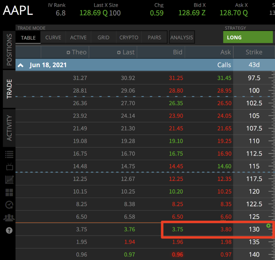Click bid 10.20 for 120 strike

coord(176,191)
